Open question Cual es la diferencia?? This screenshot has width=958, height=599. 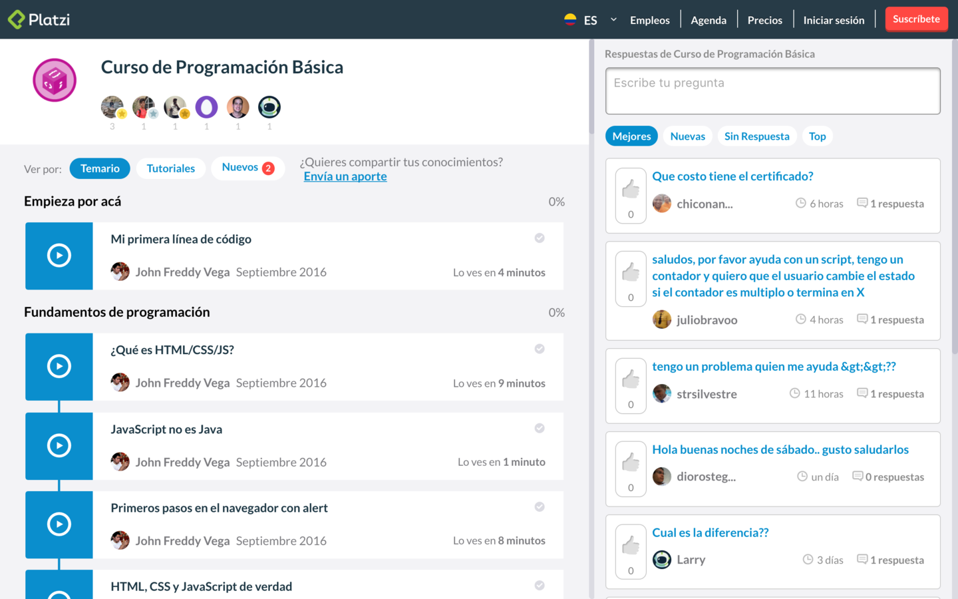pos(710,533)
